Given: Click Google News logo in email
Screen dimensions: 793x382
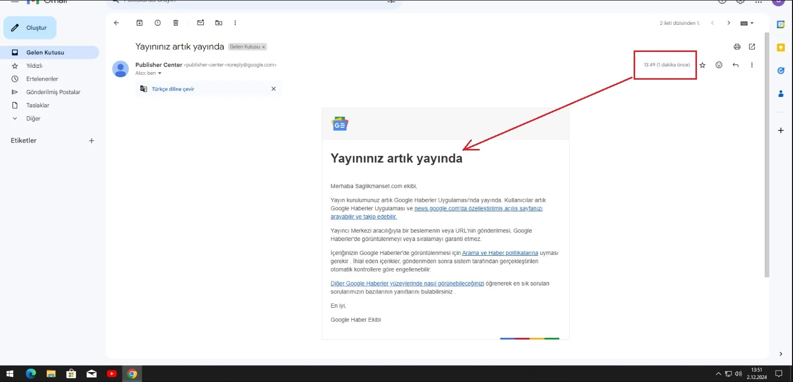Looking at the screenshot, I should [x=340, y=124].
